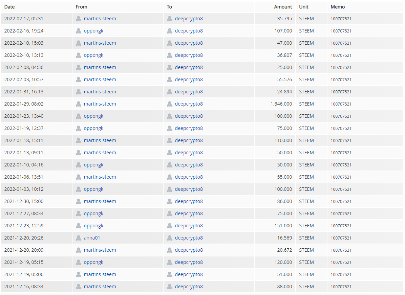Open the anna01 profile link
The image size is (405, 295).
tap(92, 238)
